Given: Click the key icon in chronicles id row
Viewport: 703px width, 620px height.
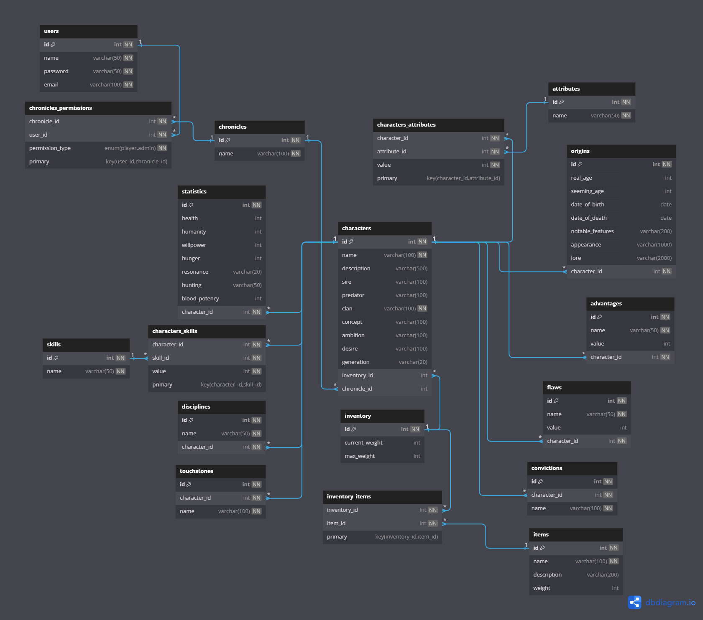Looking at the screenshot, I should pos(228,140).
